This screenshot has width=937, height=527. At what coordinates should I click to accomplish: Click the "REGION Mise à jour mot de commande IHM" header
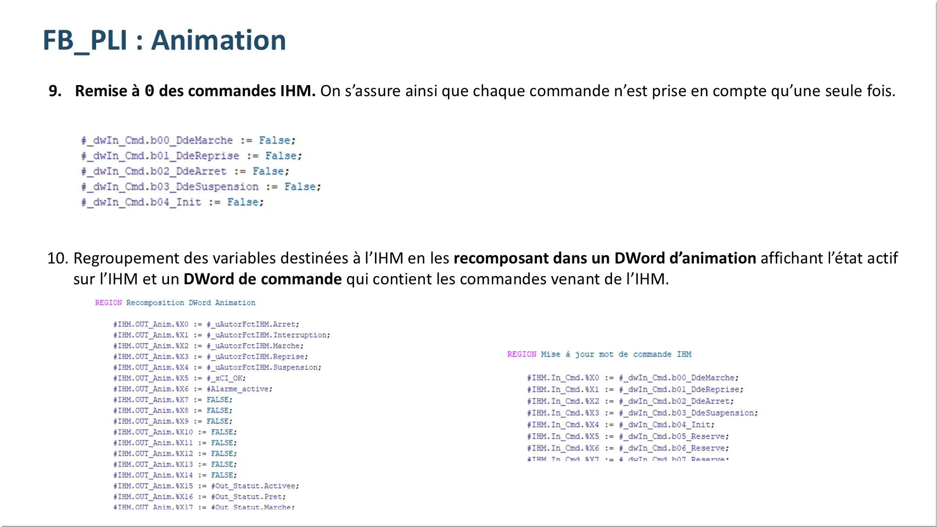[599, 354]
